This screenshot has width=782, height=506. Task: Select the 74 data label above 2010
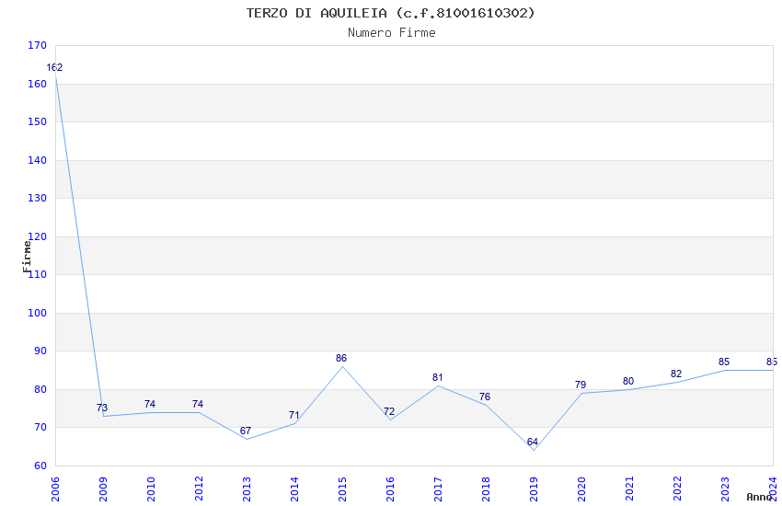coord(150,404)
